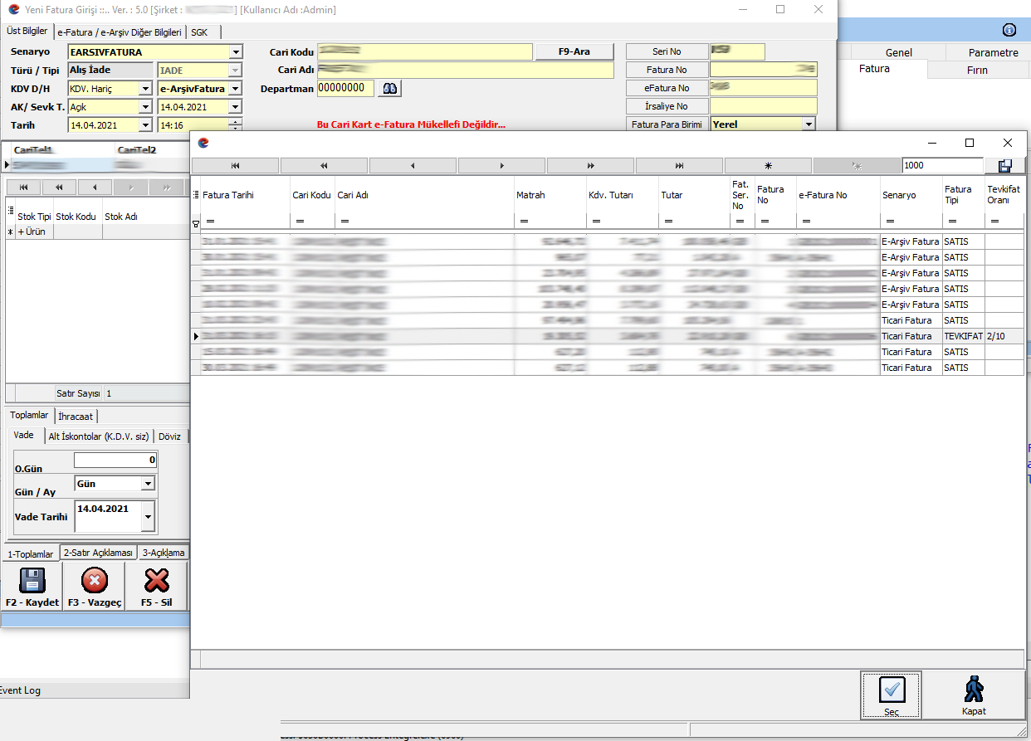The height and width of the screenshot is (741, 1031).
Task: Switch to e-Fatura / e-Arşiv Diğer Bilgileri tab
Action: click(119, 32)
